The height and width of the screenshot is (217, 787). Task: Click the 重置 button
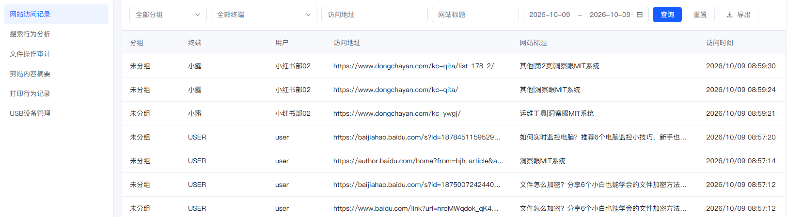(x=700, y=15)
